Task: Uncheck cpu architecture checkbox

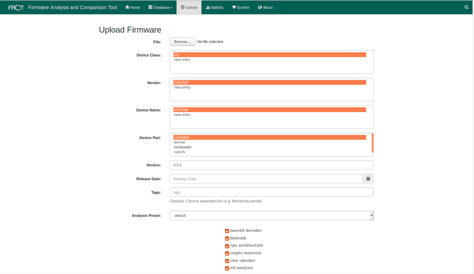Action: click(x=227, y=246)
